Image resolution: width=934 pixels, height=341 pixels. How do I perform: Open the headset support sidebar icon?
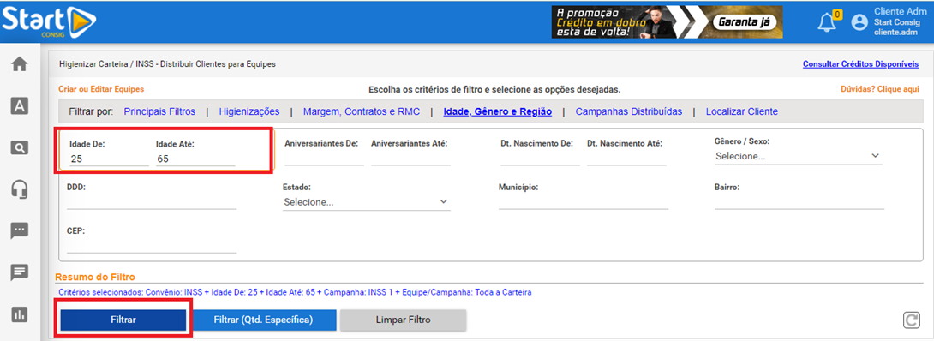pos(20,189)
